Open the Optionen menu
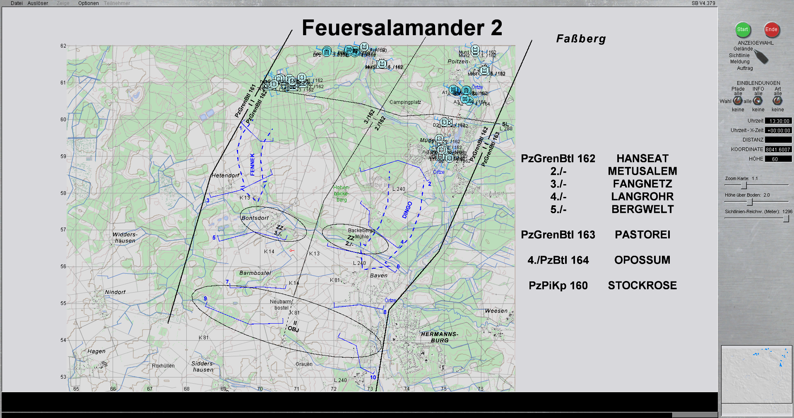 pos(88,3)
